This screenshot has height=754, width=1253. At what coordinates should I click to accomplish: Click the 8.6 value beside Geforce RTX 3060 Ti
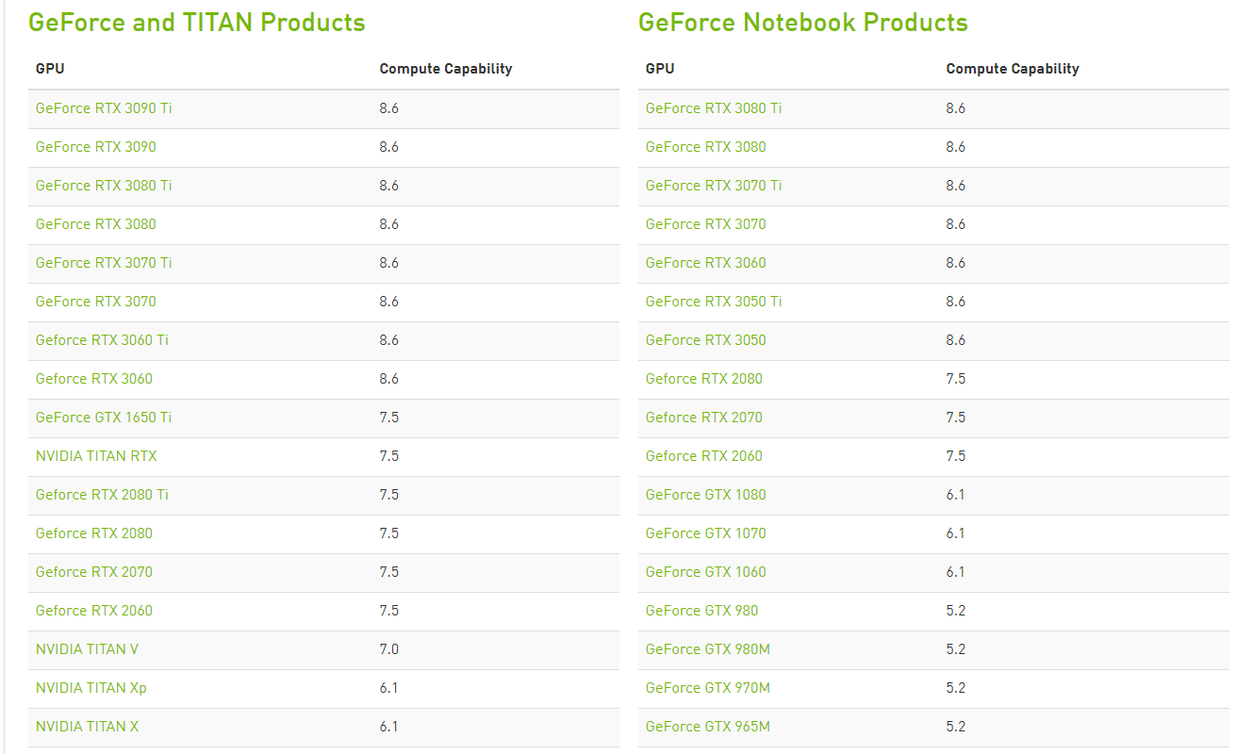click(389, 340)
